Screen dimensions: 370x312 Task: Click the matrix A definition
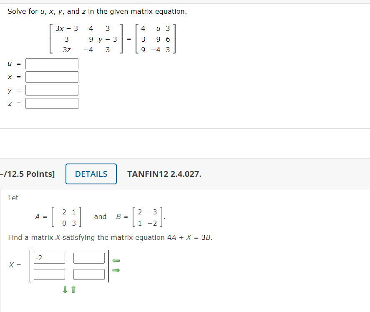59,216
